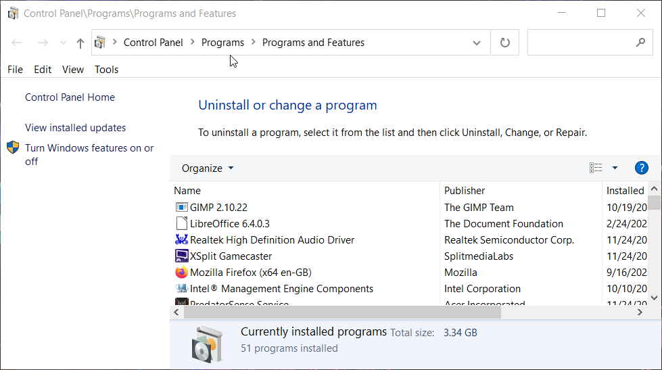Open the recent locations dropdown arrow

click(63, 43)
